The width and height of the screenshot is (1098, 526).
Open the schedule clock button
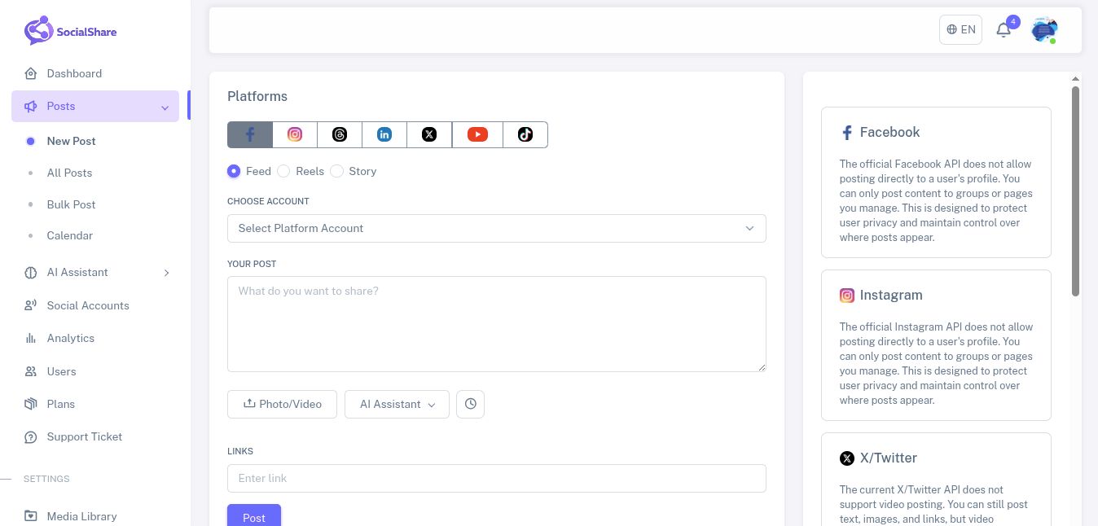tap(470, 404)
